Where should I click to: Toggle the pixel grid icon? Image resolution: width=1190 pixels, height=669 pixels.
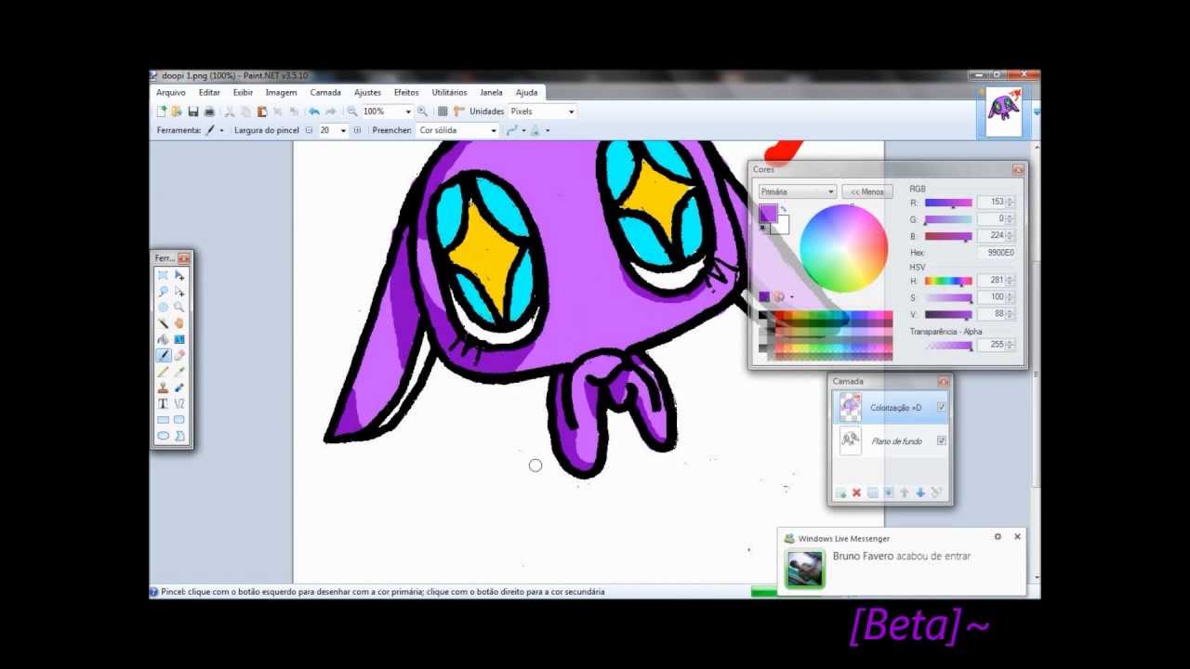pos(443,111)
